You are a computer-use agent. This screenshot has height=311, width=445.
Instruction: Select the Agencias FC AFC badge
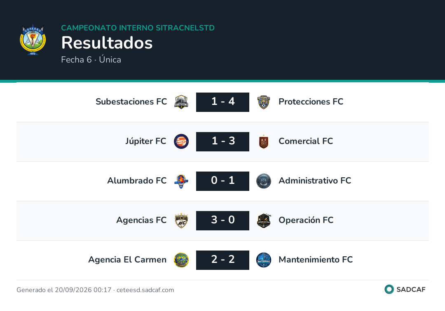pos(181,220)
